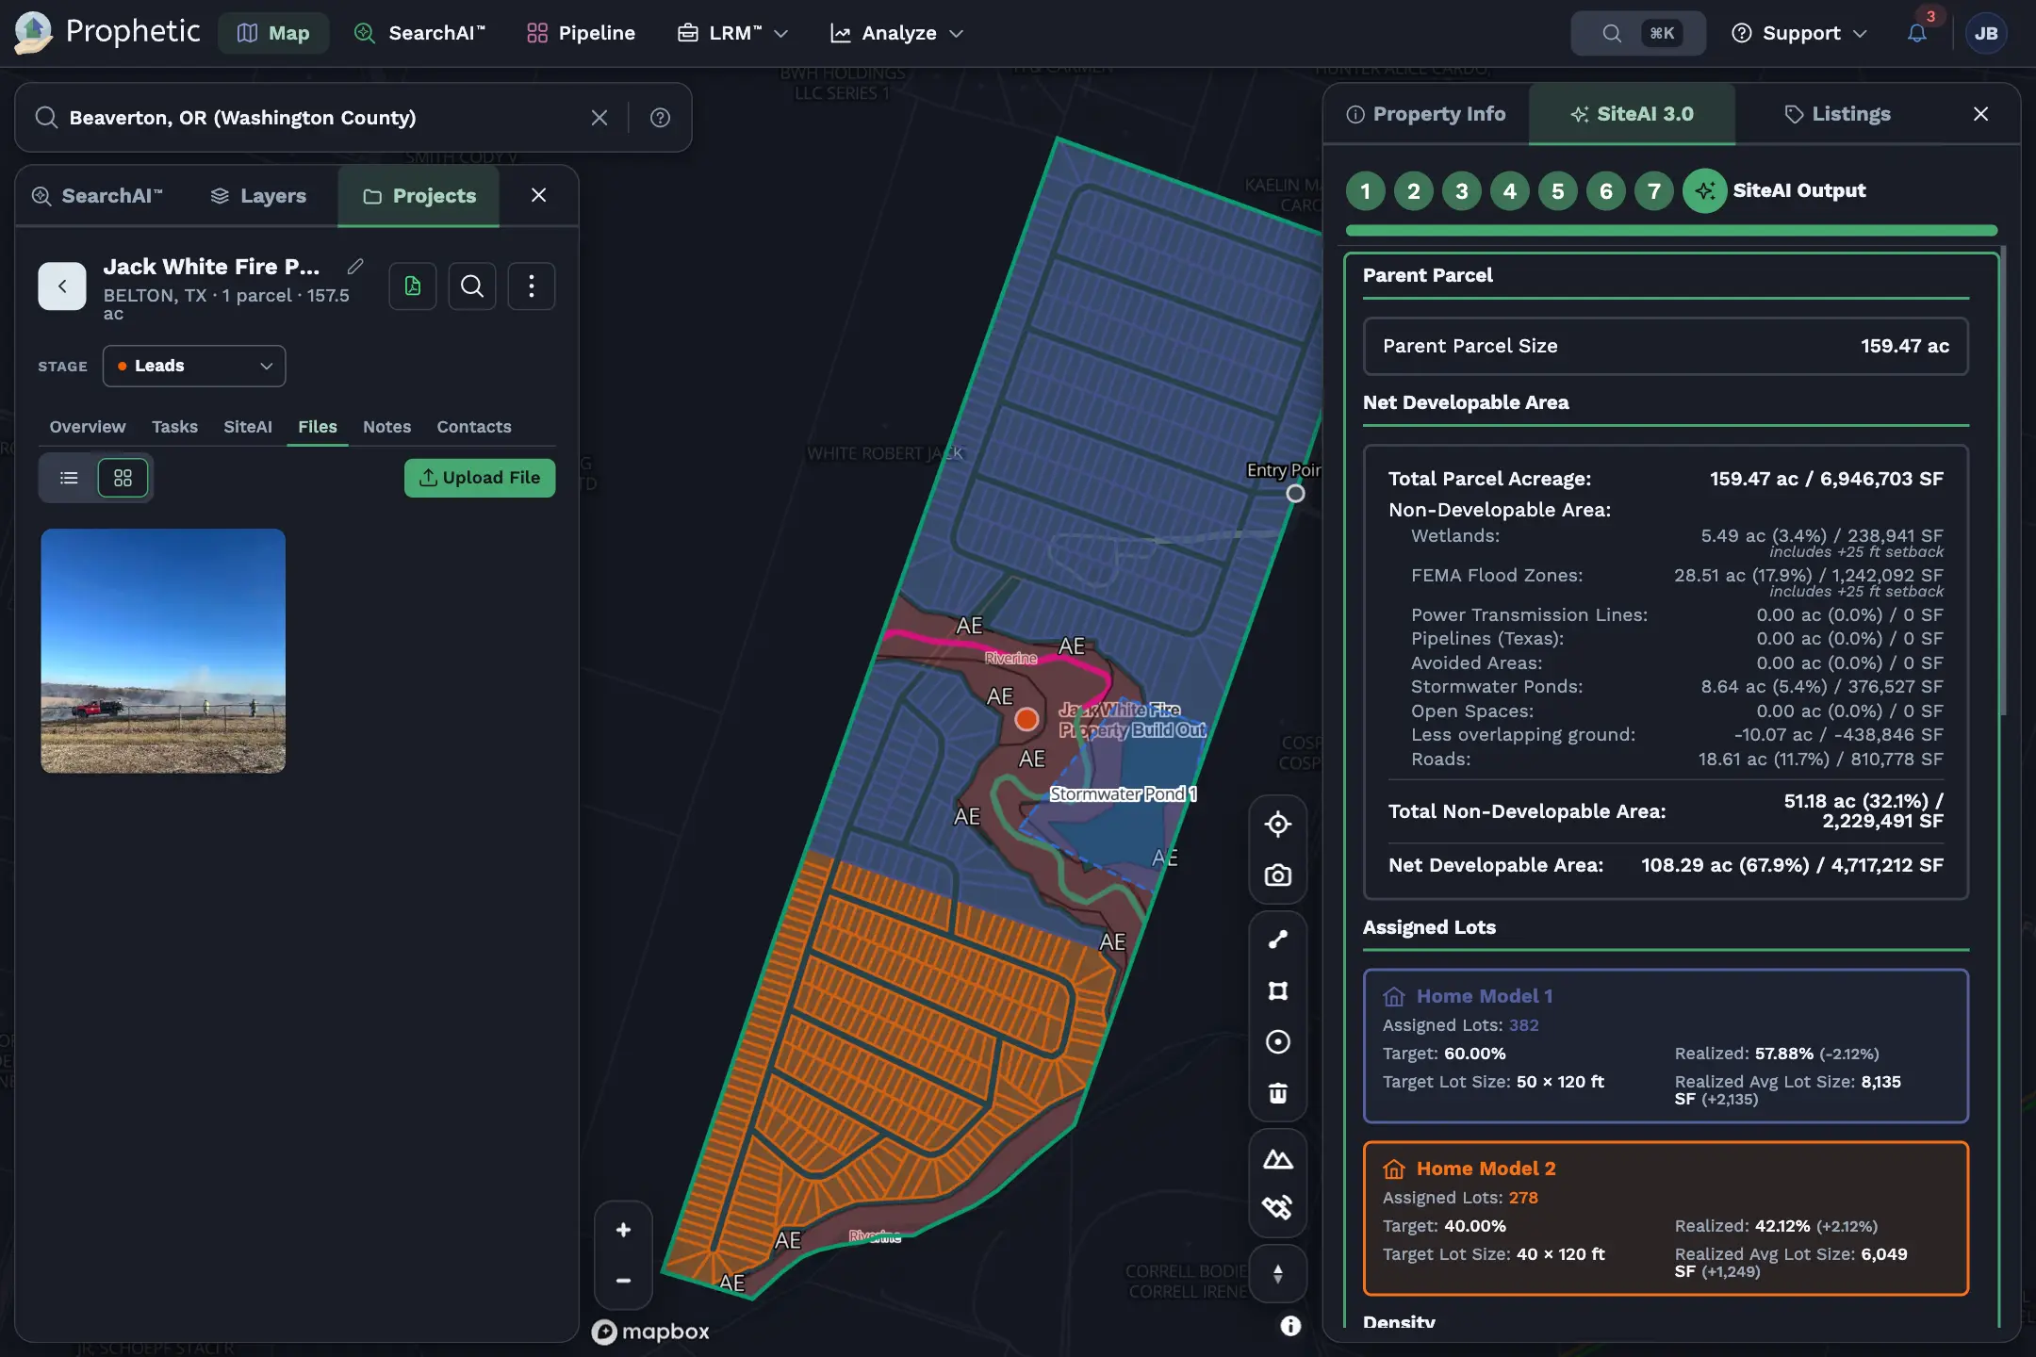Expand the Analyze menu
2036x1357 pixels.
(896, 33)
